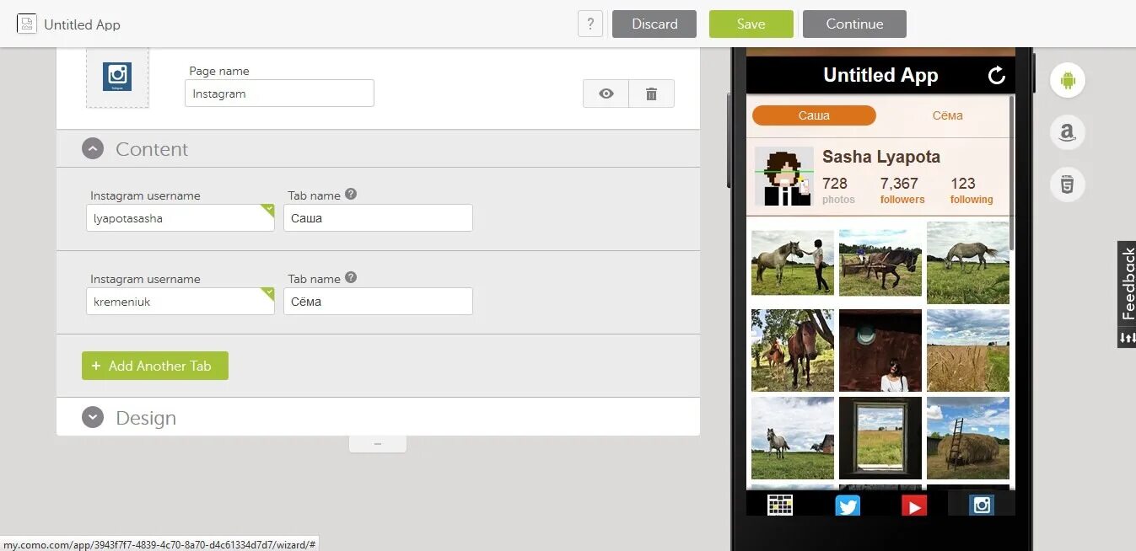
Task: Click the panel collapse handle below Design
Action: coord(378,443)
